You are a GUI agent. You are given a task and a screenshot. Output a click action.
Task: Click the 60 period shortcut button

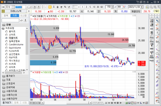[102, 7]
